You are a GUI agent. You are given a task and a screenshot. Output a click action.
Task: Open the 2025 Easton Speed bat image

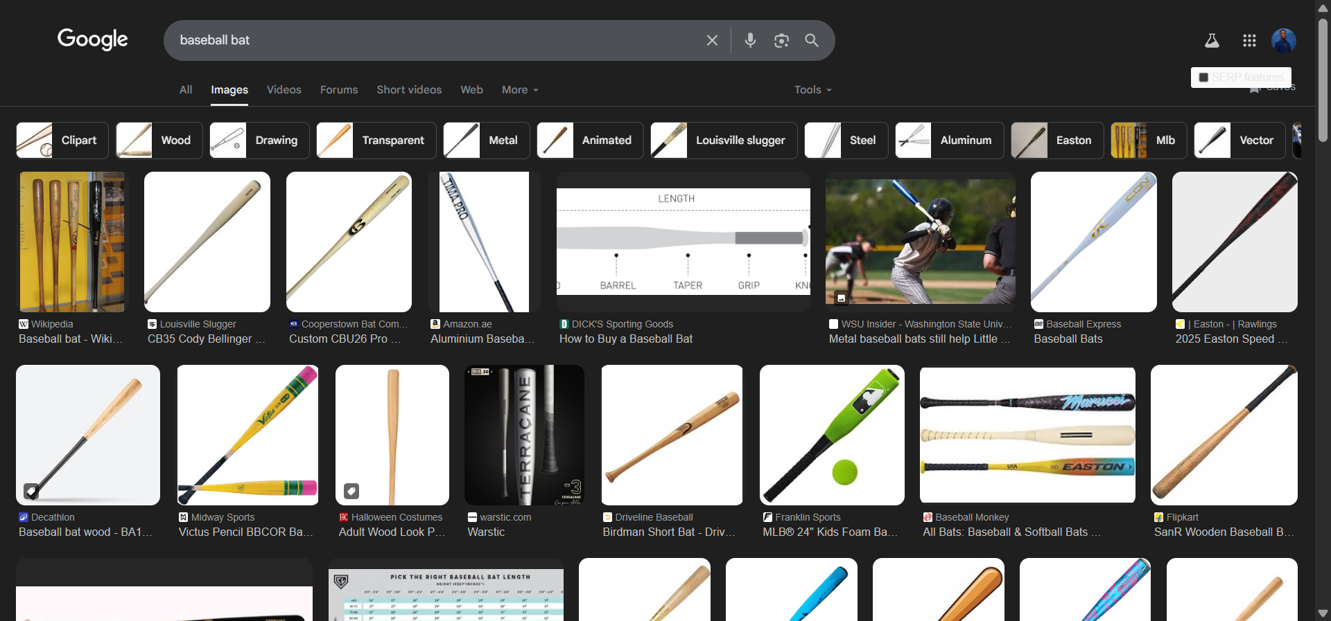coord(1235,242)
